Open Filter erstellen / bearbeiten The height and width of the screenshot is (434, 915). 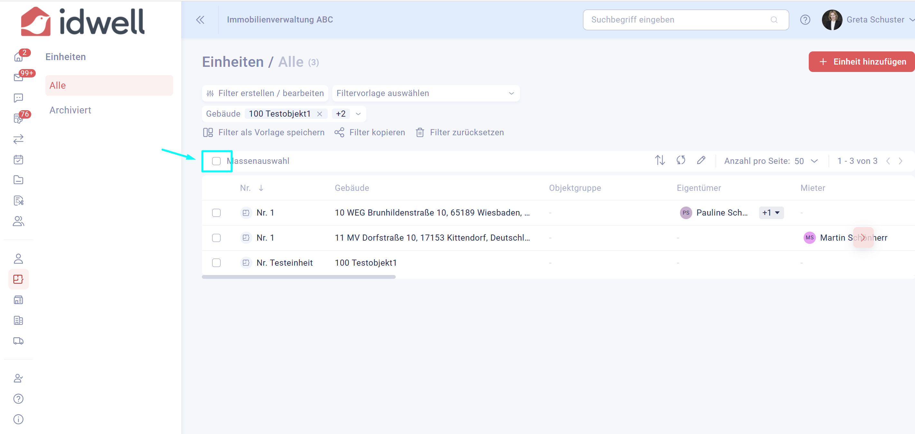click(x=265, y=93)
